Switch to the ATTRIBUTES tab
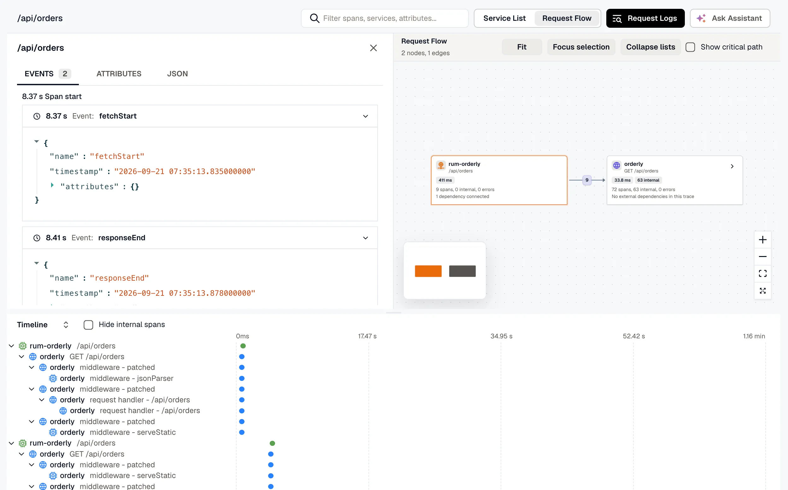This screenshot has height=490, width=788. tap(119, 74)
